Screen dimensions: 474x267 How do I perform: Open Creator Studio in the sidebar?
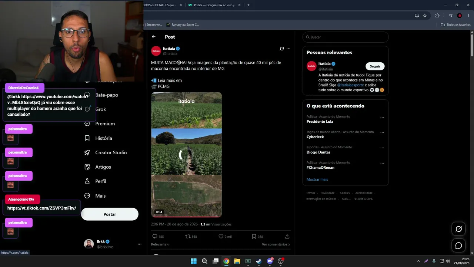[106, 152]
